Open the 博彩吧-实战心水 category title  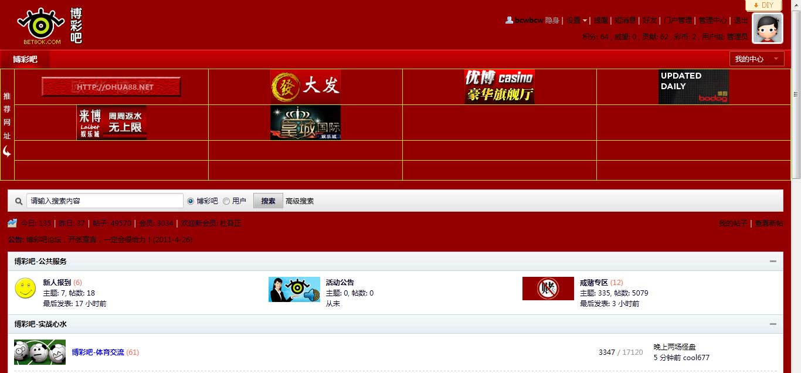[40, 324]
